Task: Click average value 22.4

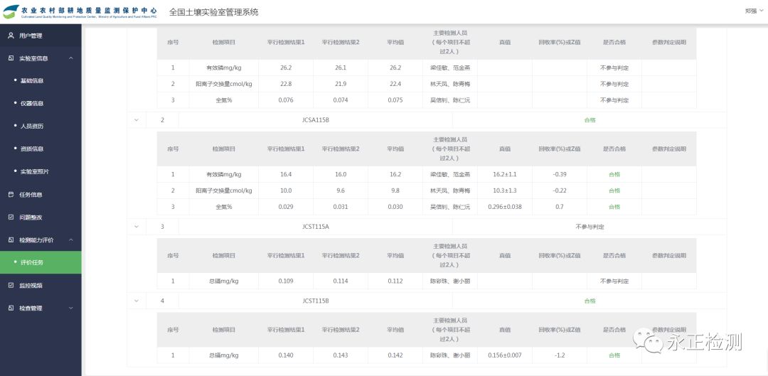Action: 395,84
